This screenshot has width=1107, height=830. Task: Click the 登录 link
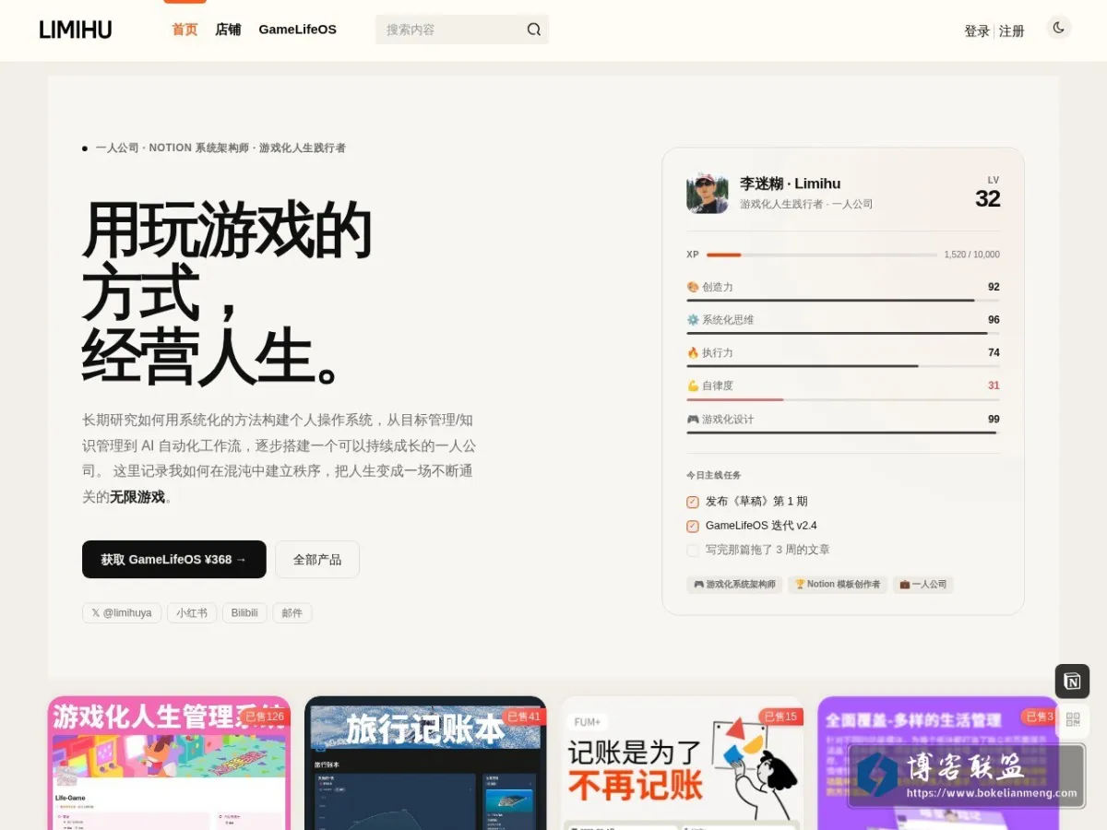pyautogui.click(x=977, y=30)
